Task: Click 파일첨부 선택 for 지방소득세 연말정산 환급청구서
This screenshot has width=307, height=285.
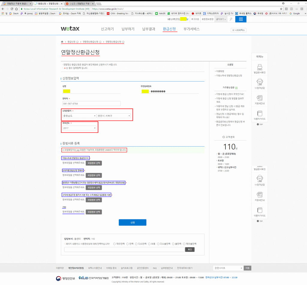Action: tap(94, 163)
